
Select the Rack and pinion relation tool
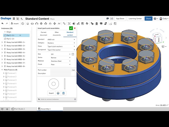click(x=97, y=24)
